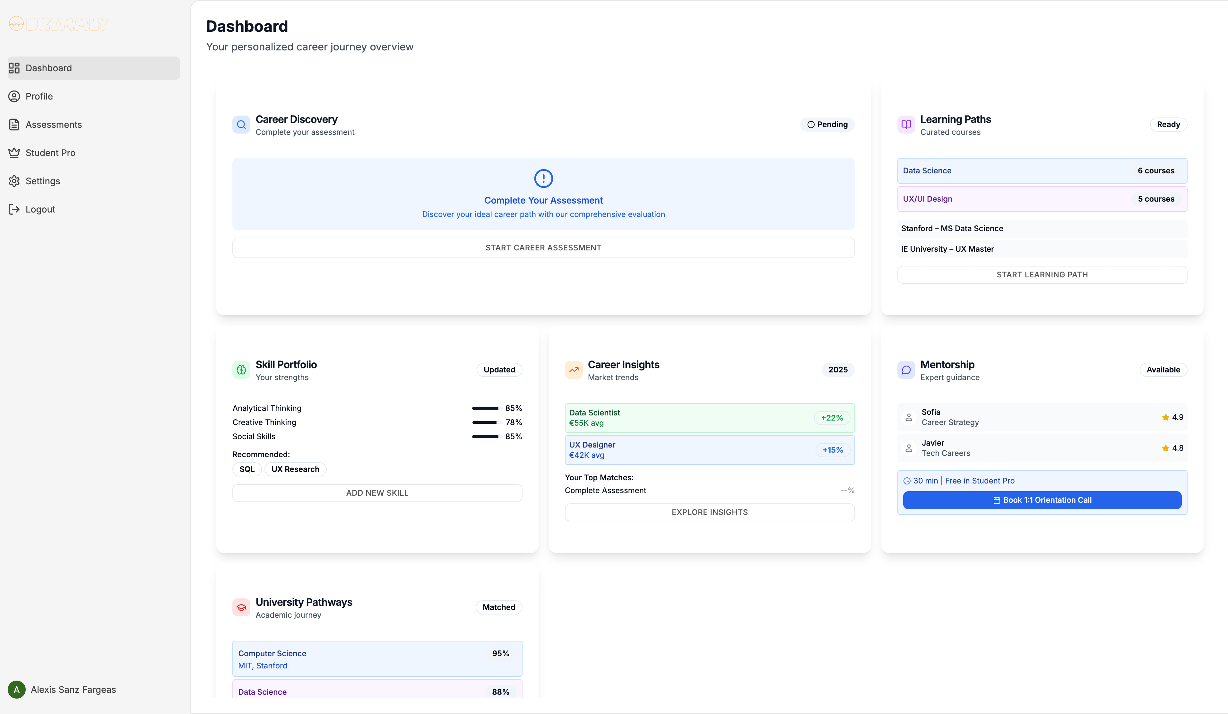Click the user avatar with letter A
The image size is (1228, 714).
(x=17, y=690)
